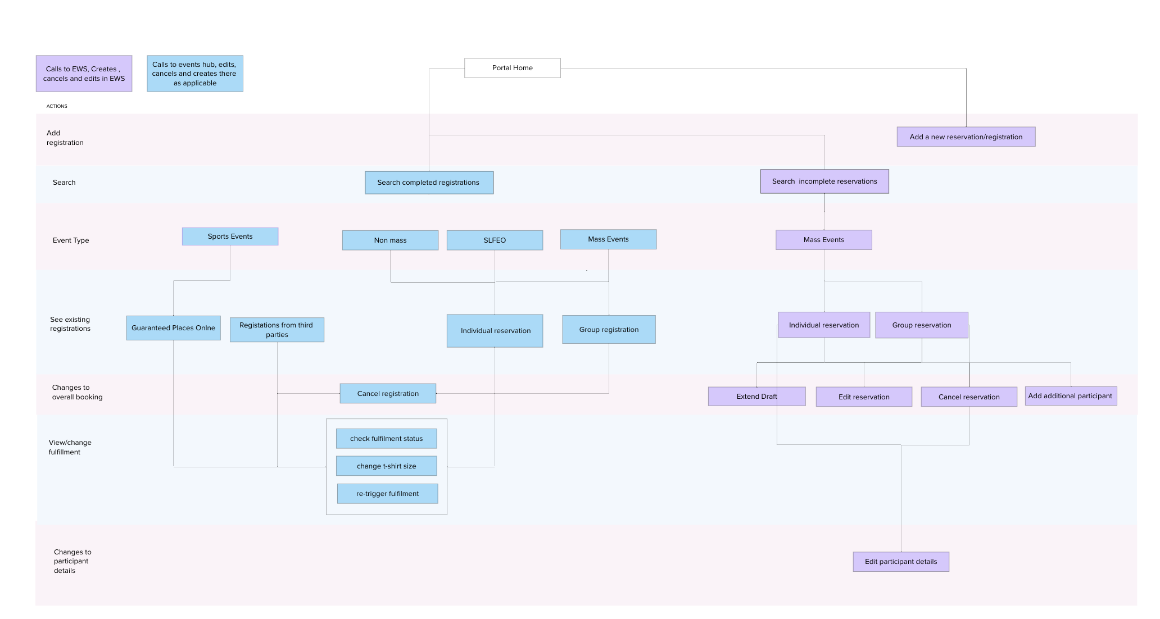Select the Add a new reservation/registration node
Viewport: 1160px width, 619px height.
tap(966, 137)
